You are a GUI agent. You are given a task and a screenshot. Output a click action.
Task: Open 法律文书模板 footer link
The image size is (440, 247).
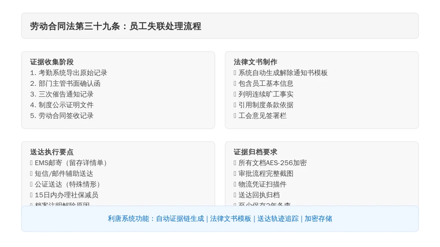231,219
